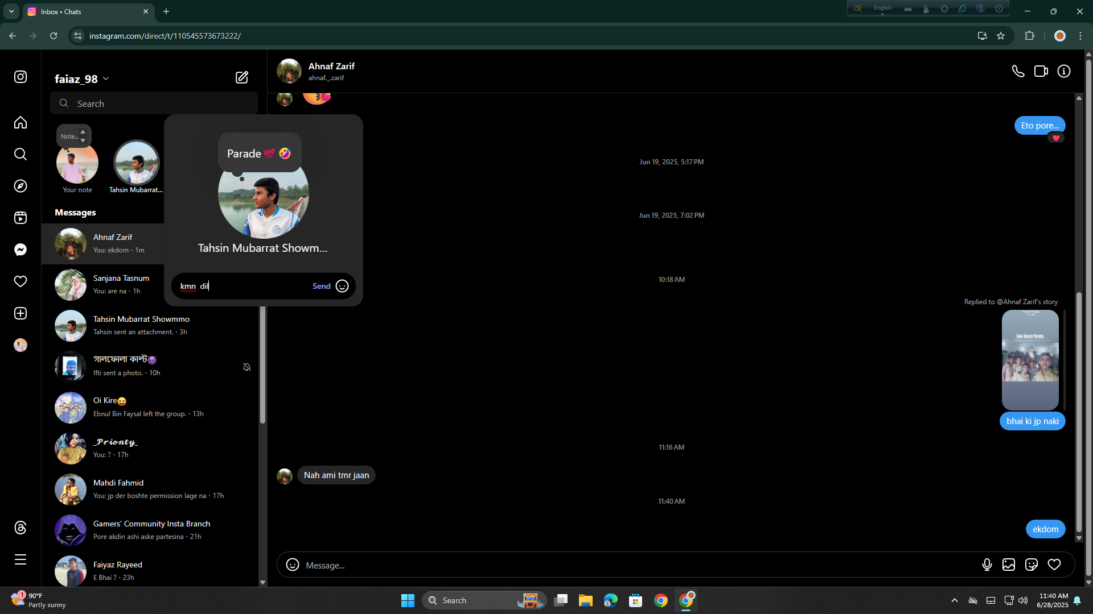Open Chrome extensions puzzle icon

point(1029,36)
